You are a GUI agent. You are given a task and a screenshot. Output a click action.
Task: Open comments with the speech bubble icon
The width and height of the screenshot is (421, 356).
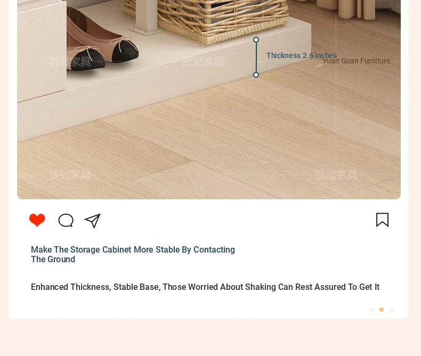(x=66, y=221)
